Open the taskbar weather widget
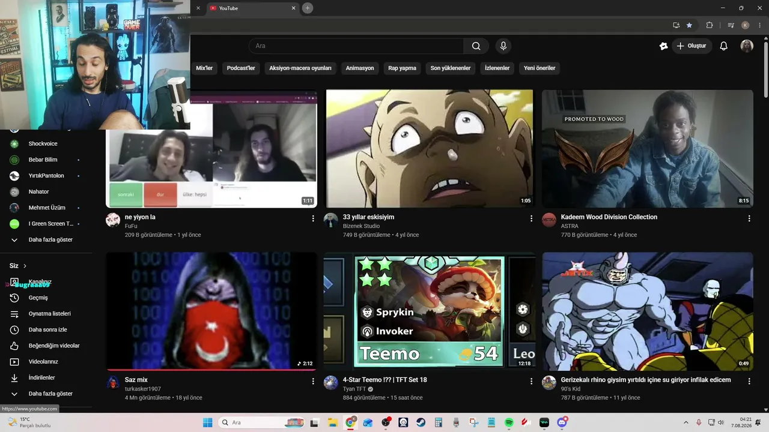 (x=28, y=422)
